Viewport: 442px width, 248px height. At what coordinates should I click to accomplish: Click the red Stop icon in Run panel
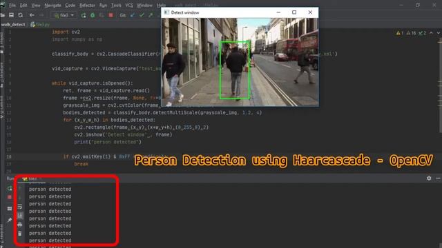click(x=10, y=197)
